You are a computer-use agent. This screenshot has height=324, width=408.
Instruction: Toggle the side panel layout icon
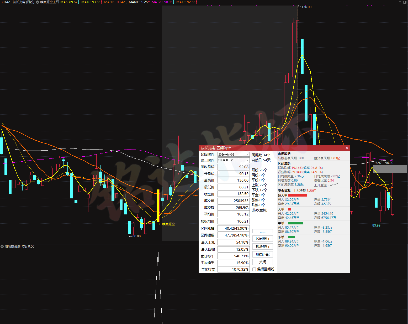[405, 2]
